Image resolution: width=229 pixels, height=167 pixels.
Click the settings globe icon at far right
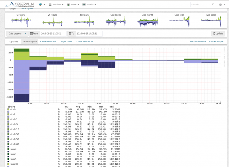[220, 5]
